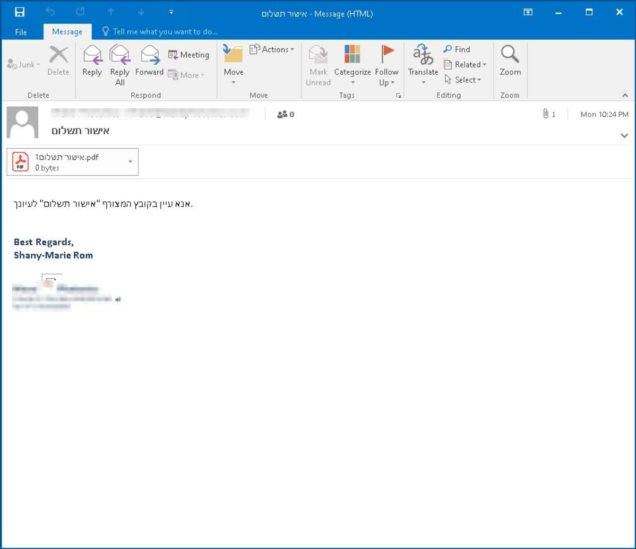Click the Undo arrow in the title bar
Viewport: 636px width, 549px height.
pyautogui.click(x=50, y=12)
